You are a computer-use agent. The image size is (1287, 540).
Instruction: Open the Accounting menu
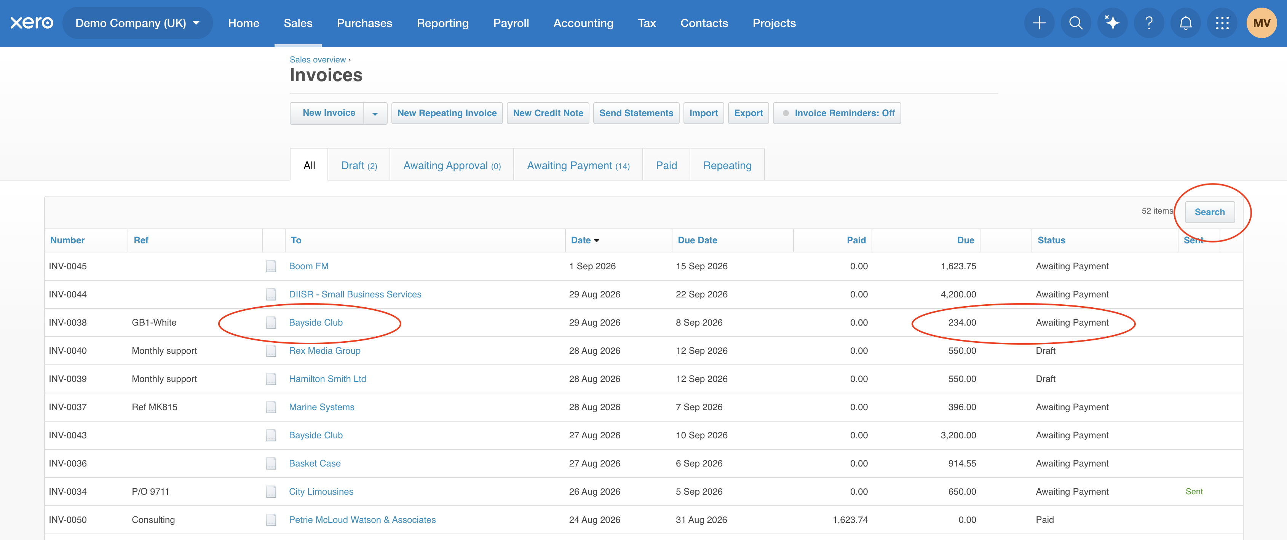click(x=583, y=23)
